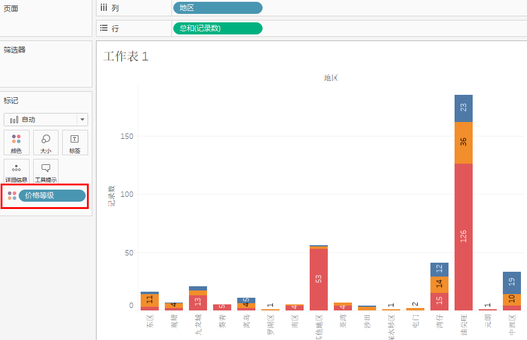Click the 葵青 category label on the axis

(223, 321)
